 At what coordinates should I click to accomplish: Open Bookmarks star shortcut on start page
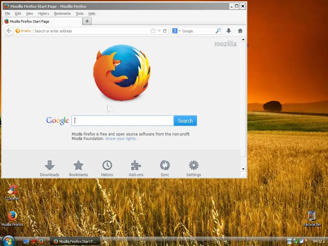78,168
